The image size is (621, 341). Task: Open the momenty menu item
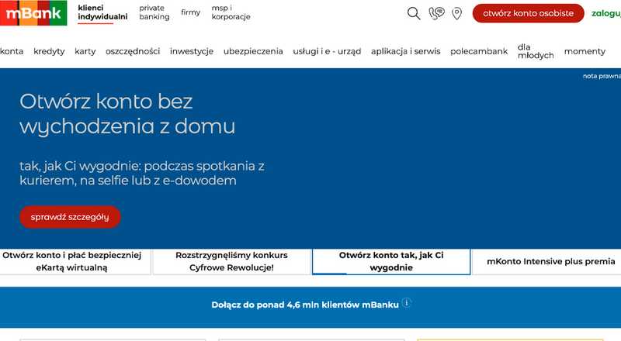click(x=585, y=51)
